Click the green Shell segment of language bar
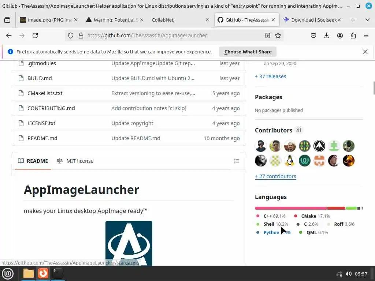375x281 pixels. tap(351, 208)
